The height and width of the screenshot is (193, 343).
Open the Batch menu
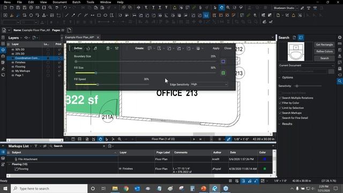point(76,2)
